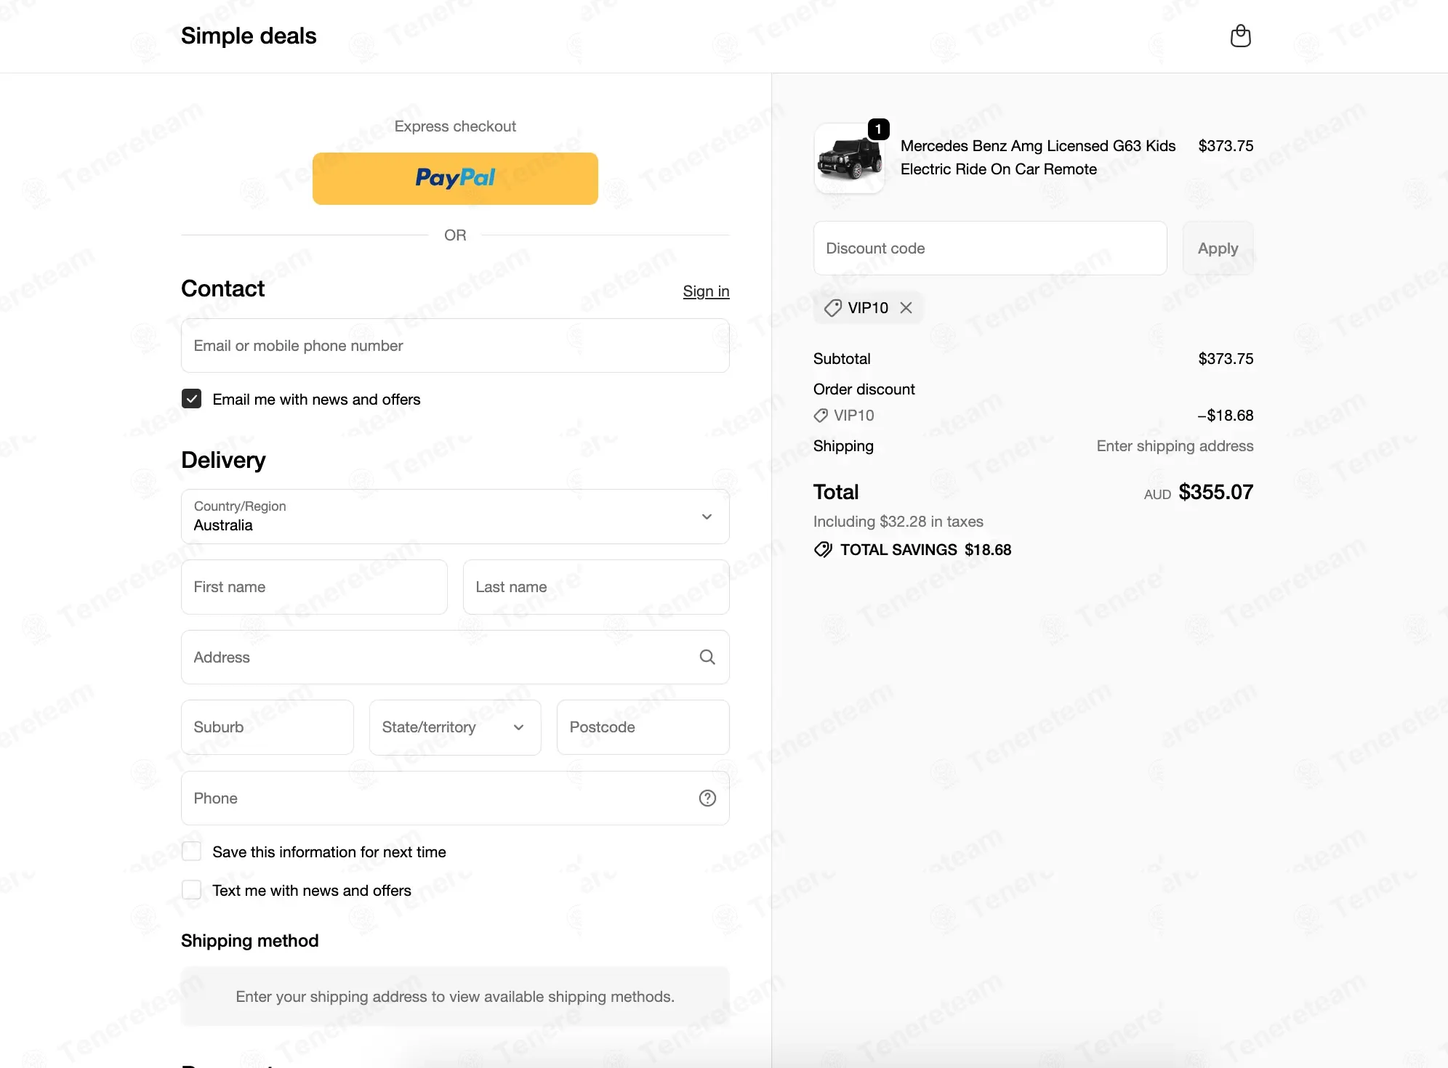Screen dimensions: 1448x1068
Task: Click the Address input field
Action: coord(455,657)
